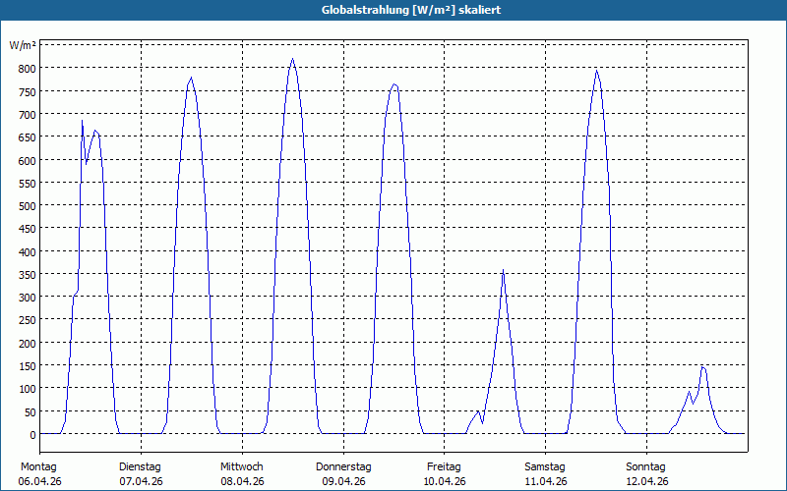Select the Samstag 11.04.26 date label
The image size is (787, 491).
tap(546, 474)
